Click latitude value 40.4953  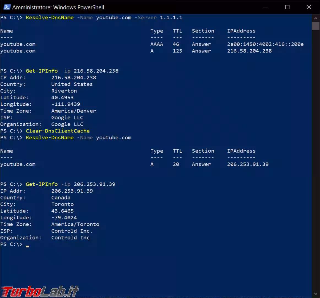63,98
